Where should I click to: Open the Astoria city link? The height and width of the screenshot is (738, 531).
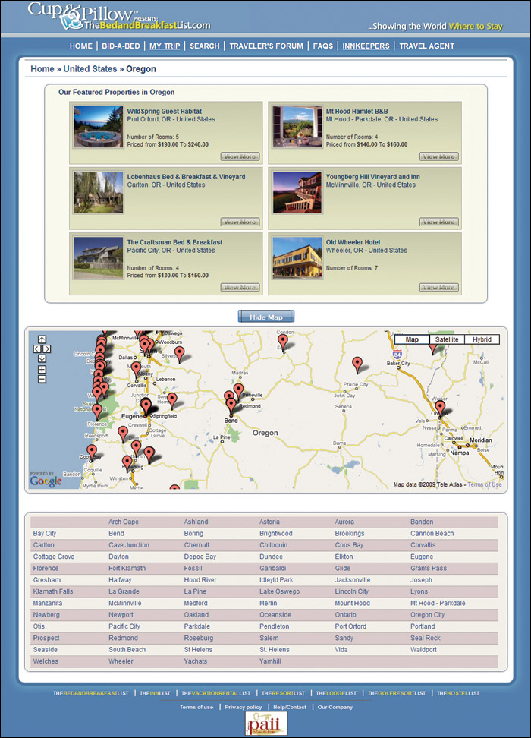click(269, 522)
